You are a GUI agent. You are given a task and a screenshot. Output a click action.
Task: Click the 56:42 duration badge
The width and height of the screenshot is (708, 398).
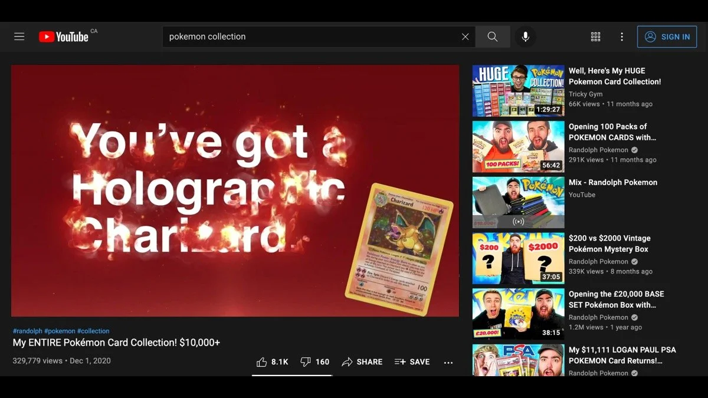click(551, 166)
